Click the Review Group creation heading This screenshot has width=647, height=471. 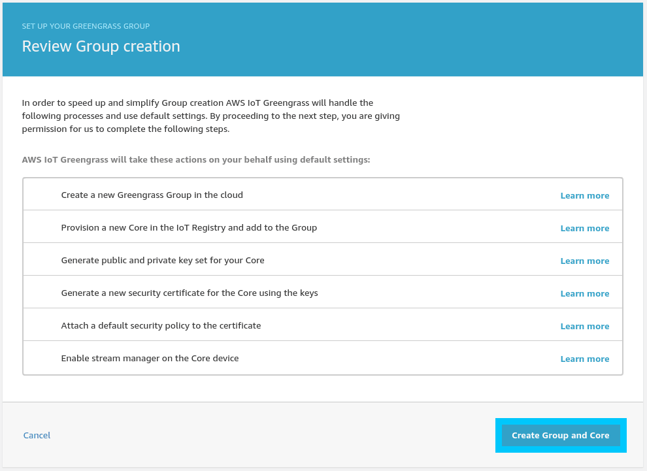pos(101,46)
